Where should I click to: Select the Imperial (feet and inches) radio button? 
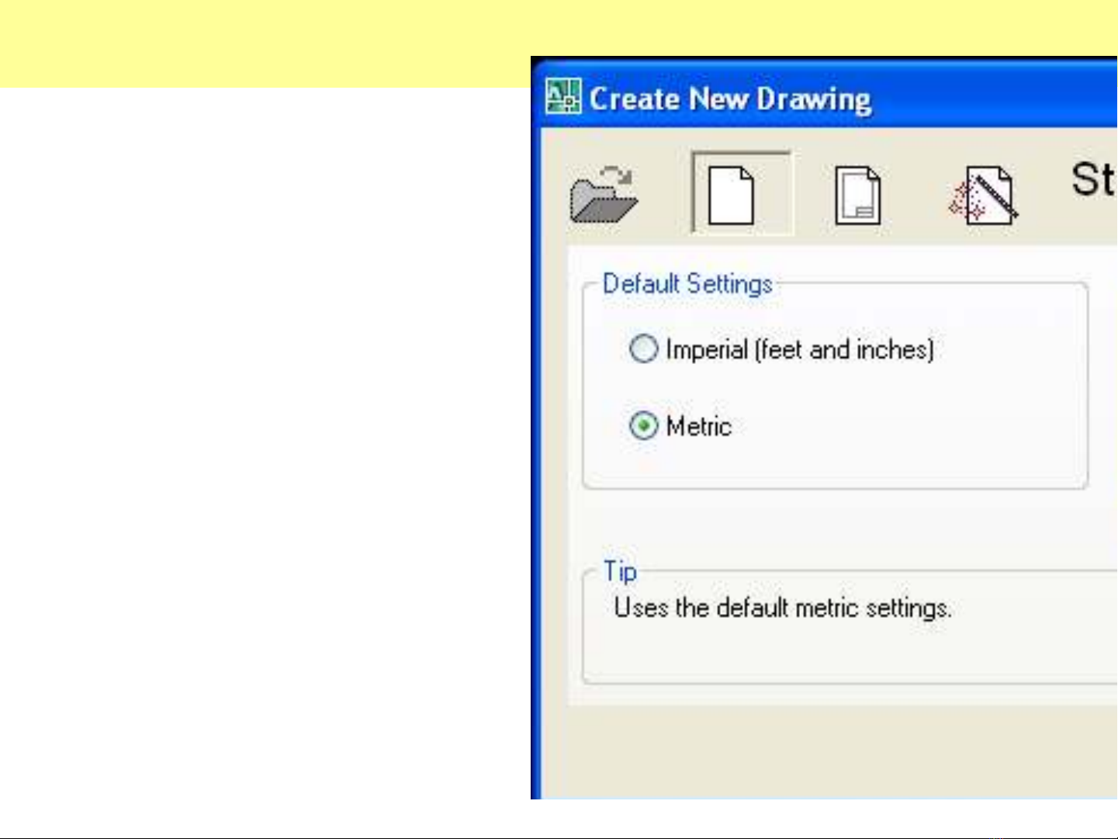[x=643, y=349]
